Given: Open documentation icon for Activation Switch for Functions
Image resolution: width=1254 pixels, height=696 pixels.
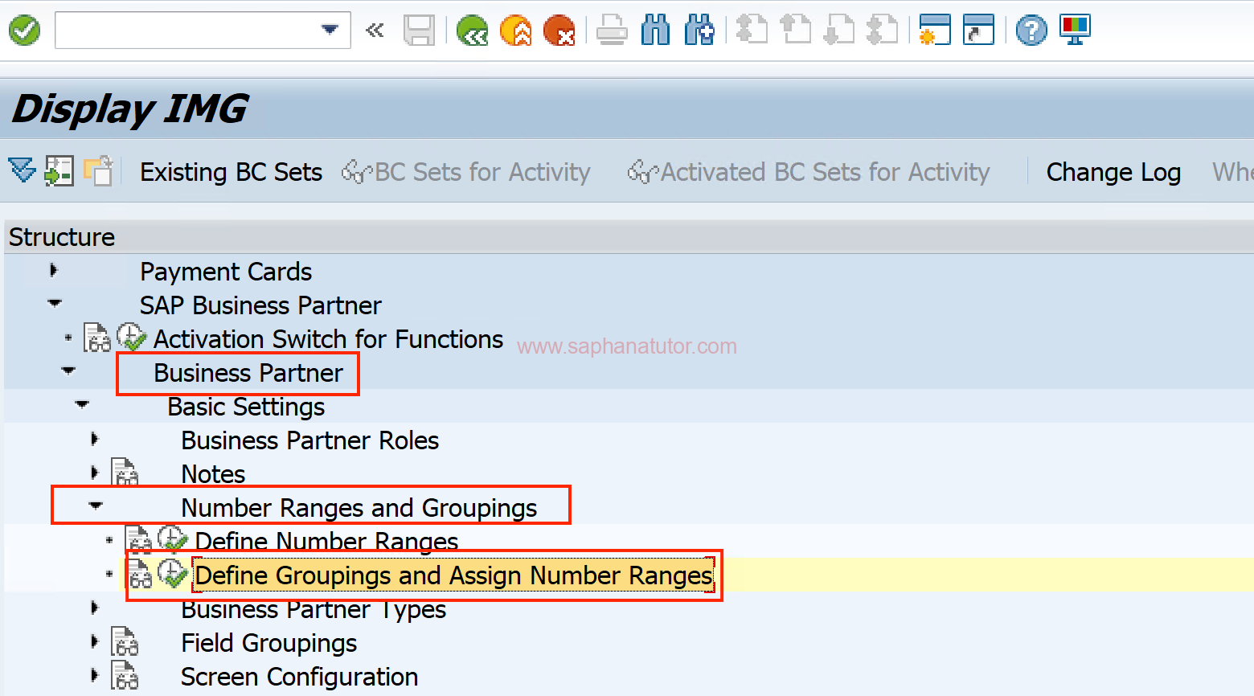Looking at the screenshot, I should click(97, 338).
